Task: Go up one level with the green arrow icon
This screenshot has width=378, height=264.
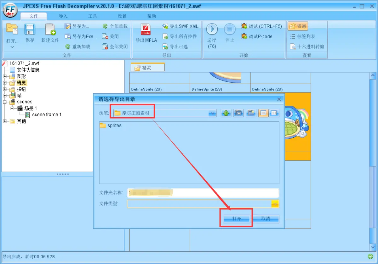Action: pyautogui.click(x=226, y=113)
